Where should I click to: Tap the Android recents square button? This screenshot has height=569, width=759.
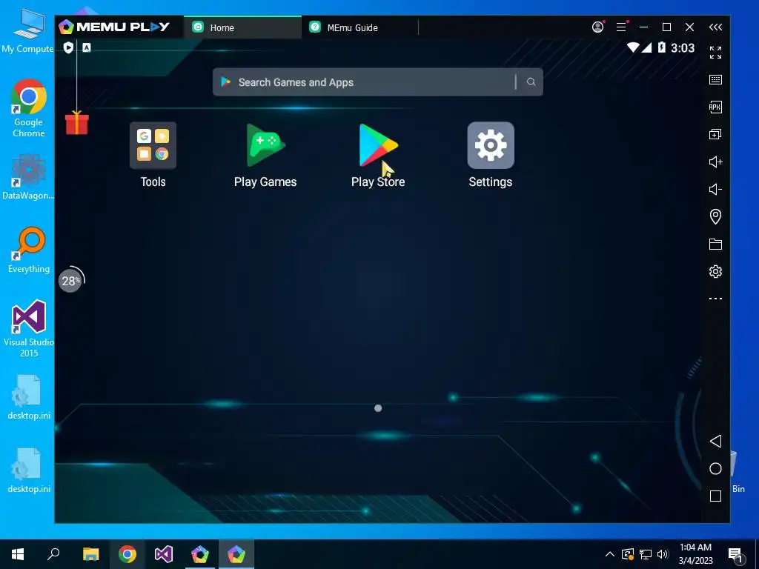pyautogui.click(x=715, y=496)
